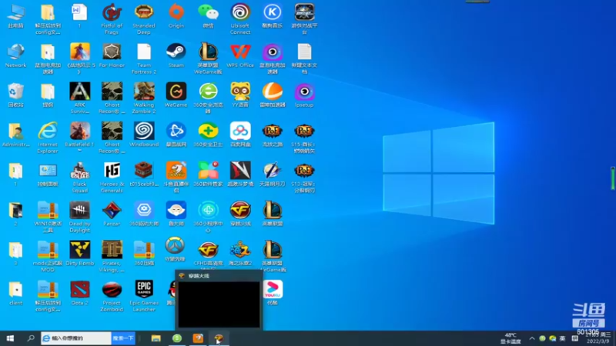Select the Dirty Bomb icon
The height and width of the screenshot is (346, 616).
tap(80, 254)
